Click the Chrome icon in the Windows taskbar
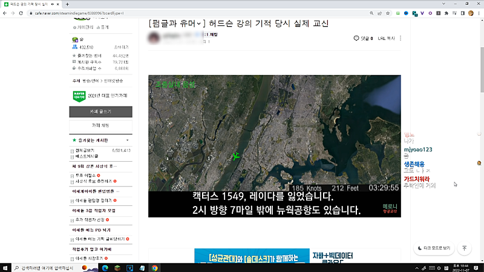Viewport: 484px width, 272px height. pyautogui.click(x=155, y=267)
